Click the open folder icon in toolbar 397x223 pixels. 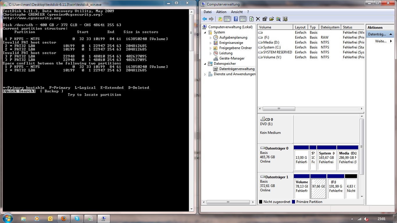pyautogui.click(x=271, y=19)
